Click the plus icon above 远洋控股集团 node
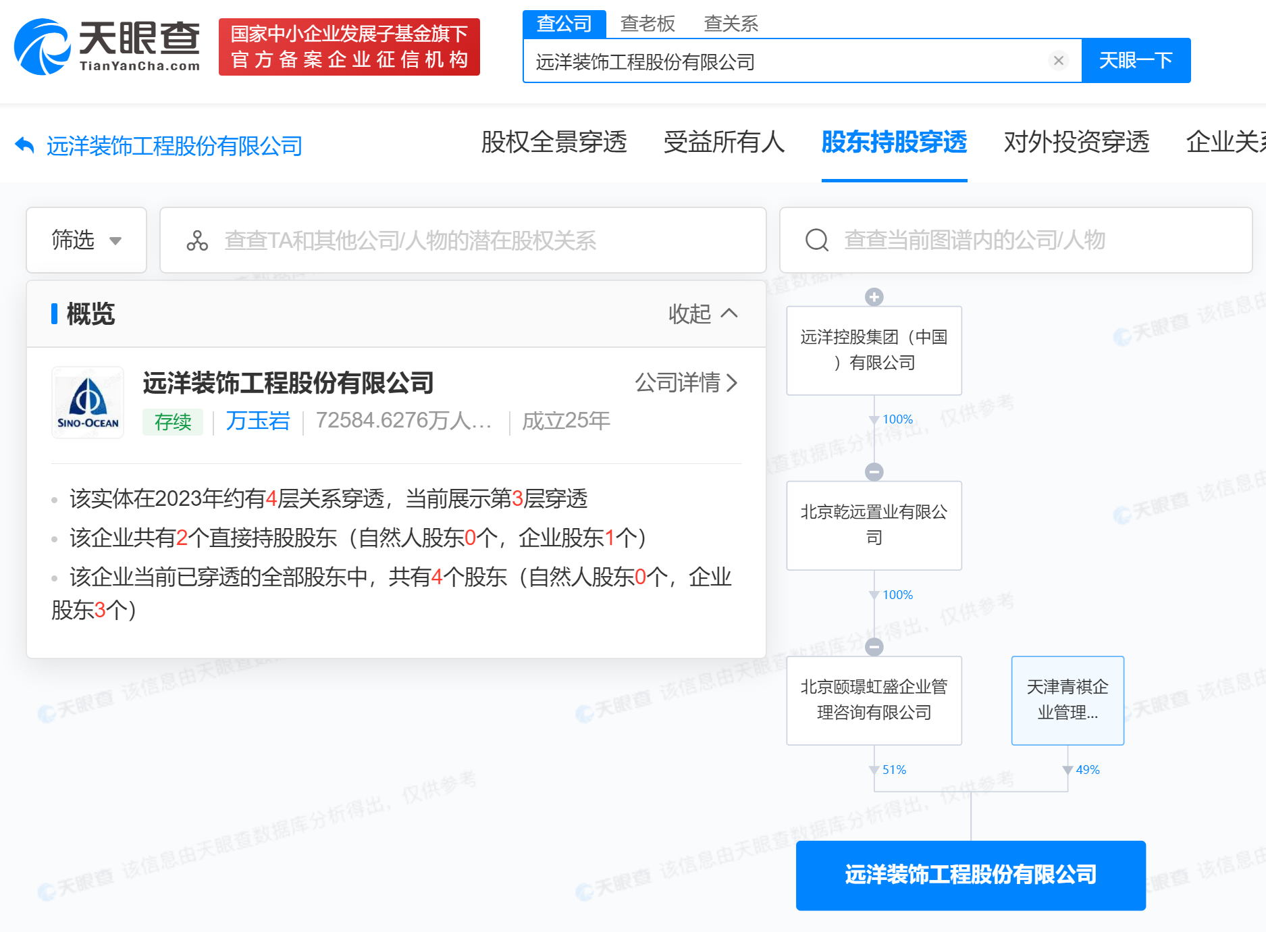 [x=874, y=295]
